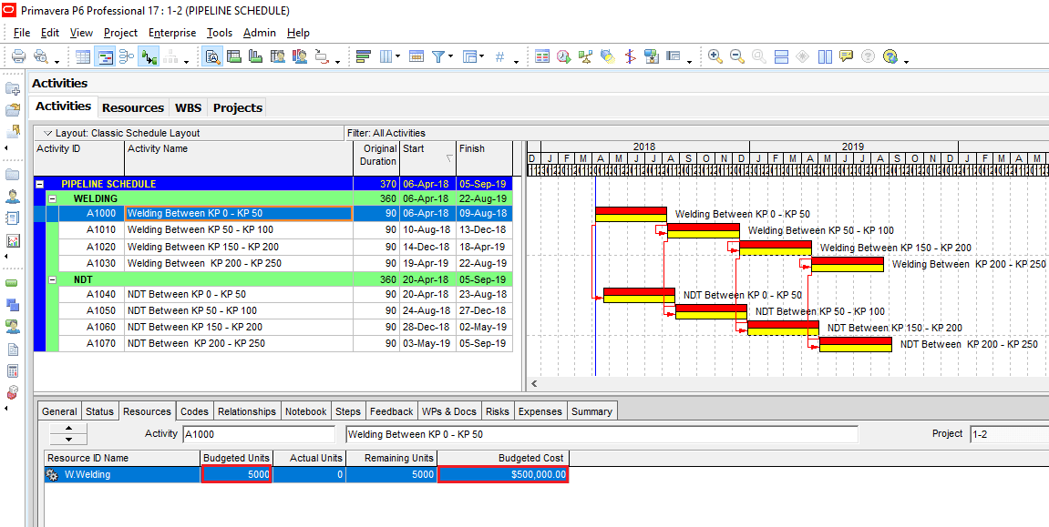Click the Zoom Out magnifier

[737, 56]
